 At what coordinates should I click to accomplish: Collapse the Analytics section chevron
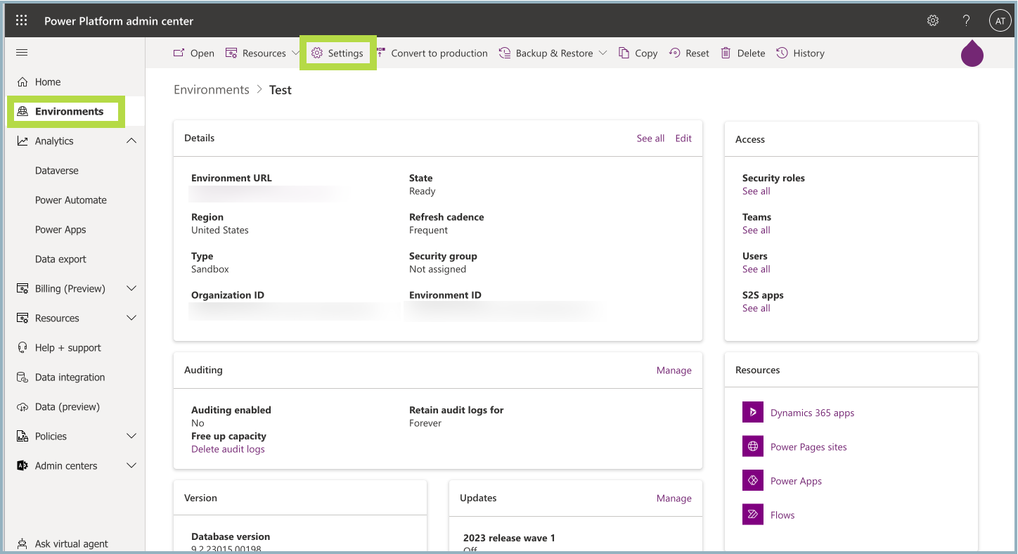[x=131, y=141]
